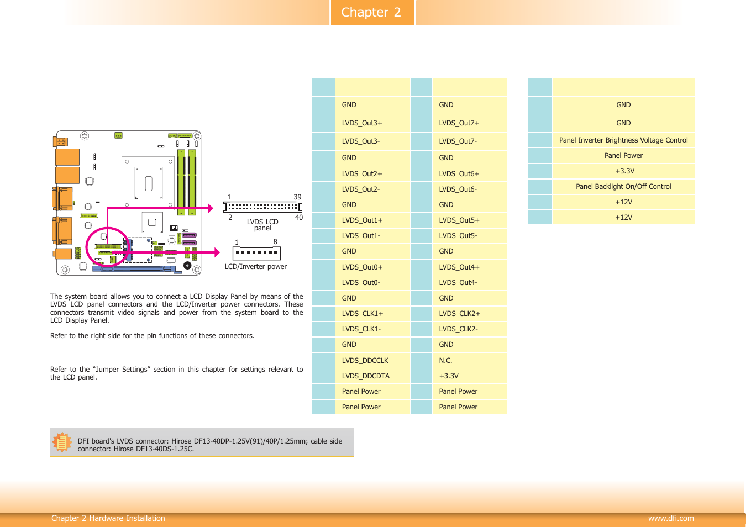Viewport: 746px width, 527px height.
Task: Click the 'LVDS_DDCCLK' table cell
Action: [x=372, y=361]
